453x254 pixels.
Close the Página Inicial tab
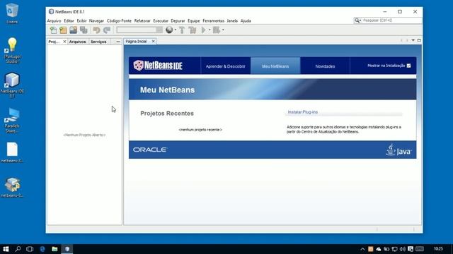[x=153, y=42]
